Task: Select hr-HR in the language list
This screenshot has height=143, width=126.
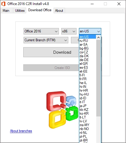Action: pyautogui.click(x=87, y=91)
